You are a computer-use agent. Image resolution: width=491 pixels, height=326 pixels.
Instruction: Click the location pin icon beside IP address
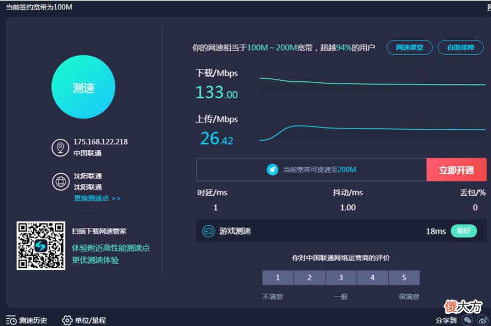click(x=60, y=147)
